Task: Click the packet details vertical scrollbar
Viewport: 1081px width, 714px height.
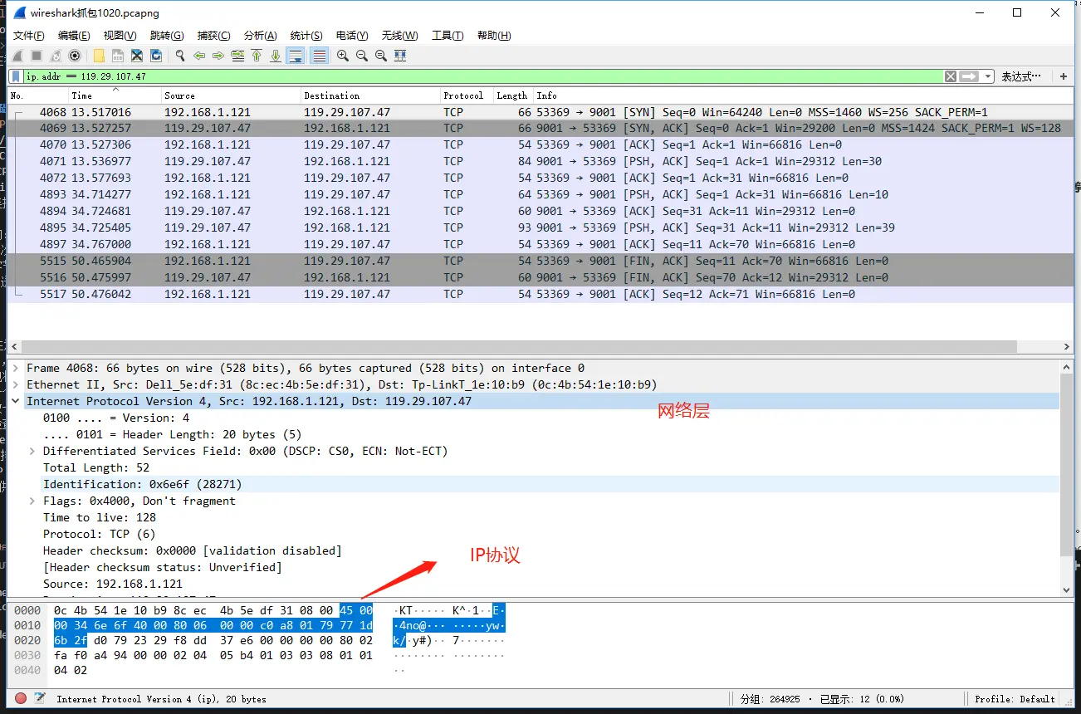Action: coord(1067,465)
